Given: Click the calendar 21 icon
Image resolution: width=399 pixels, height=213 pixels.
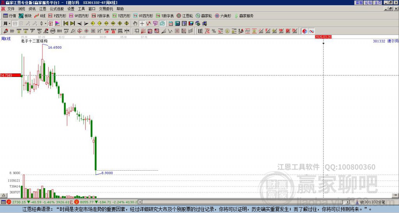Looking at the screenshot, I should click(171, 24).
